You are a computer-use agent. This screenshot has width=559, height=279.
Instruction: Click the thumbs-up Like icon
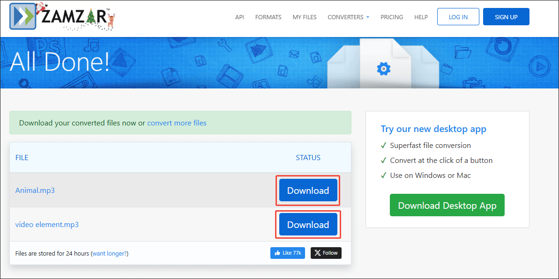pos(279,253)
